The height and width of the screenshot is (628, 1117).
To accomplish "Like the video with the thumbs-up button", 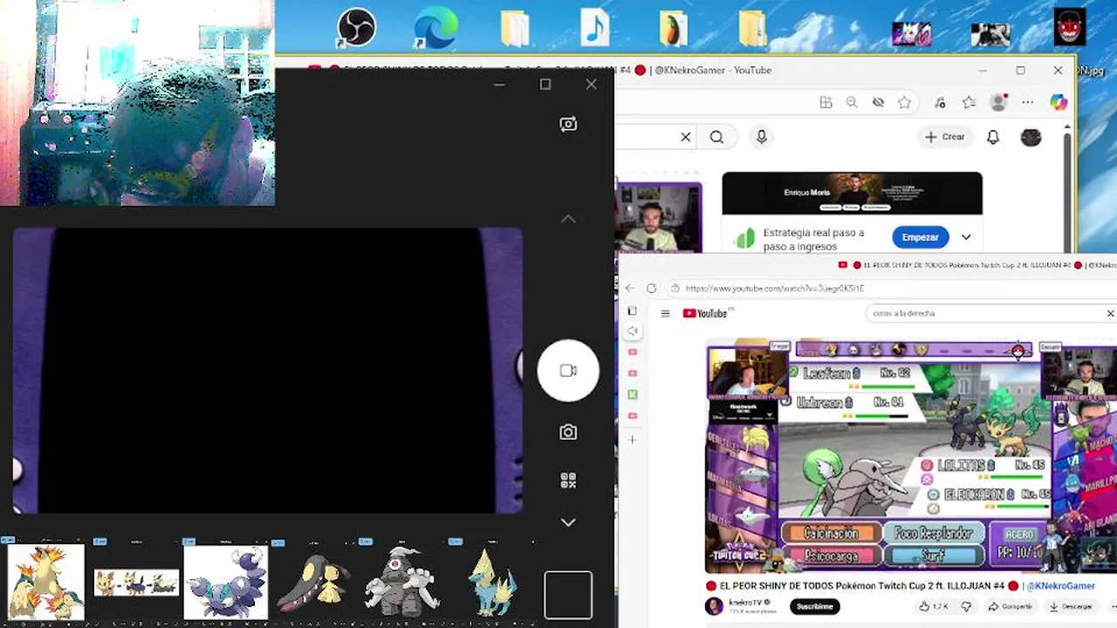I will pyautogui.click(x=933, y=606).
